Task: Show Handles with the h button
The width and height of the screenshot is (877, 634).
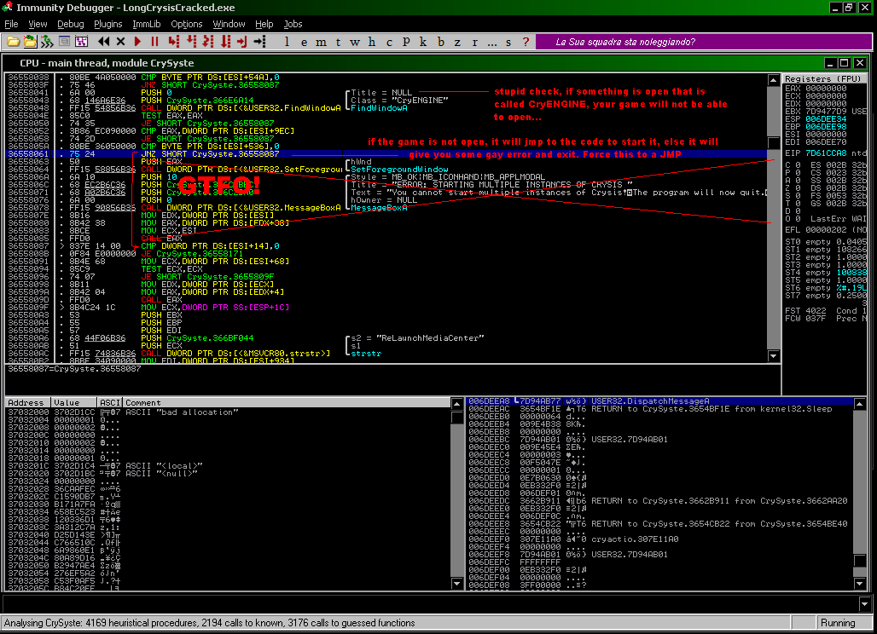Action: pos(372,42)
